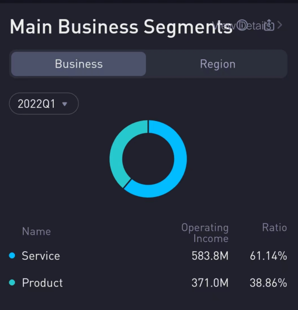
Task: Click the right chevron arrow in the header
Action: (x=280, y=25)
